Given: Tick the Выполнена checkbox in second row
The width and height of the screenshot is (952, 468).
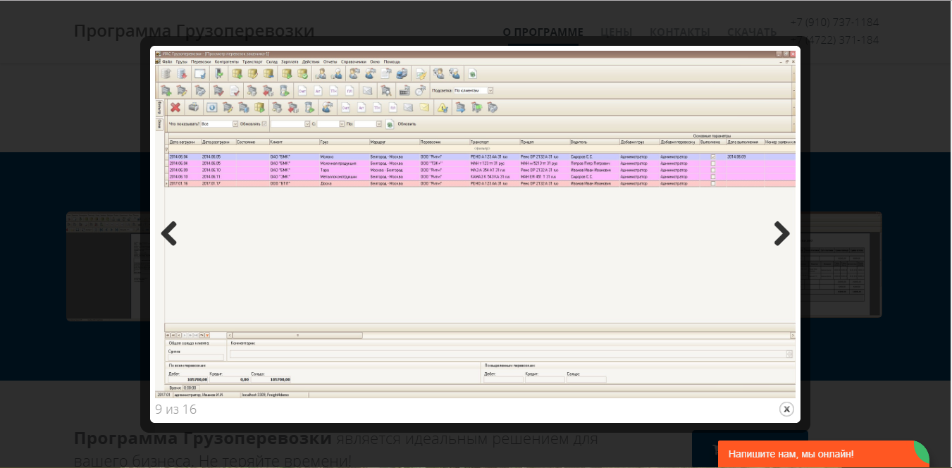Looking at the screenshot, I should [x=713, y=164].
